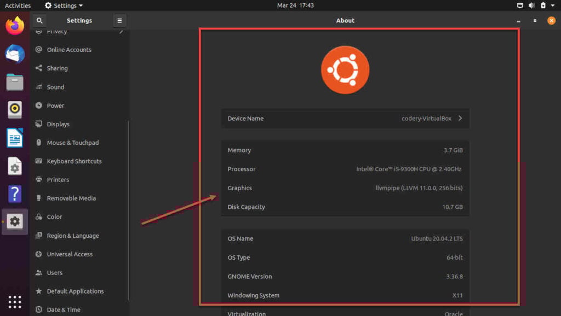
Task: Click the Processor value Intel Core i5-9300H
Action: coord(409,169)
